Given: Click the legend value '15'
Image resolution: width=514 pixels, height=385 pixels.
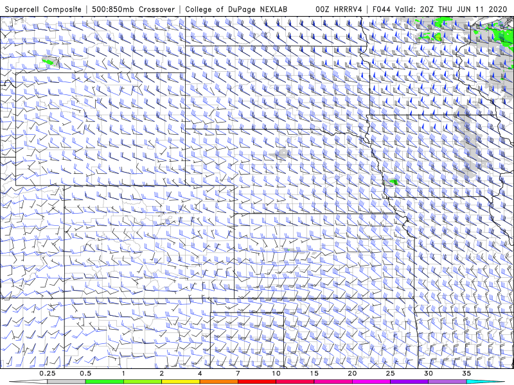Looking at the screenshot, I should (x=314, y=373).
